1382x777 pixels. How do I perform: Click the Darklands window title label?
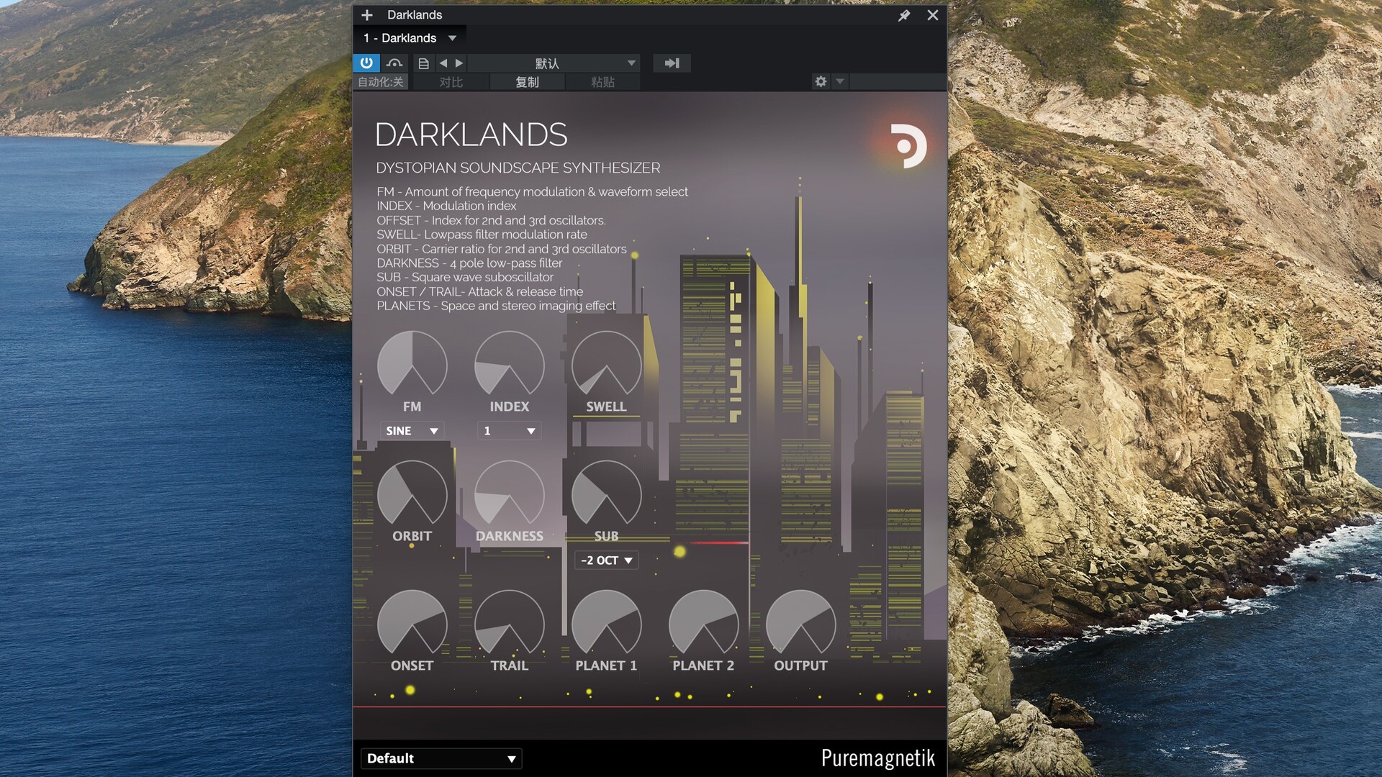tap(415, 15)
